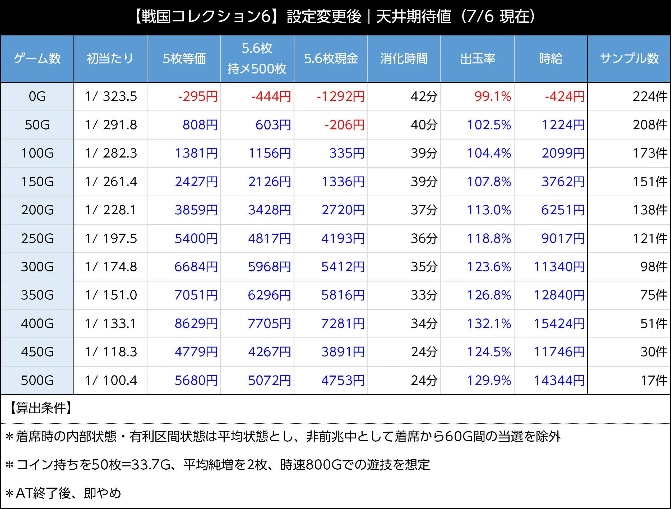Click the 4267円 value in 450G row
This screenshot has width=671, height=509.
pos(270,352)
